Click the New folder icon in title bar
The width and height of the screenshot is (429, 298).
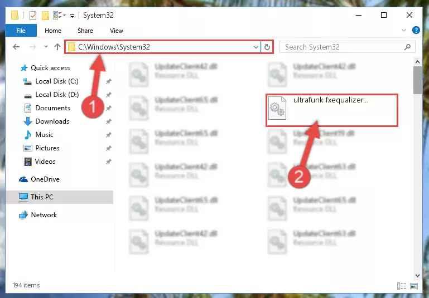(x=45, y=16)
